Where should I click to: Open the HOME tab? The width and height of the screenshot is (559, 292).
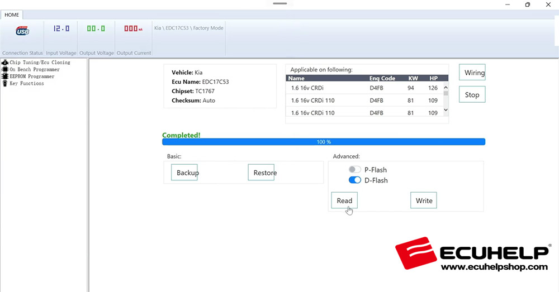click(x=12, y=15)
